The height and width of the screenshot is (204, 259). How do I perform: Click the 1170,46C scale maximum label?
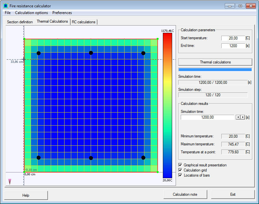(x=167, y=31)
